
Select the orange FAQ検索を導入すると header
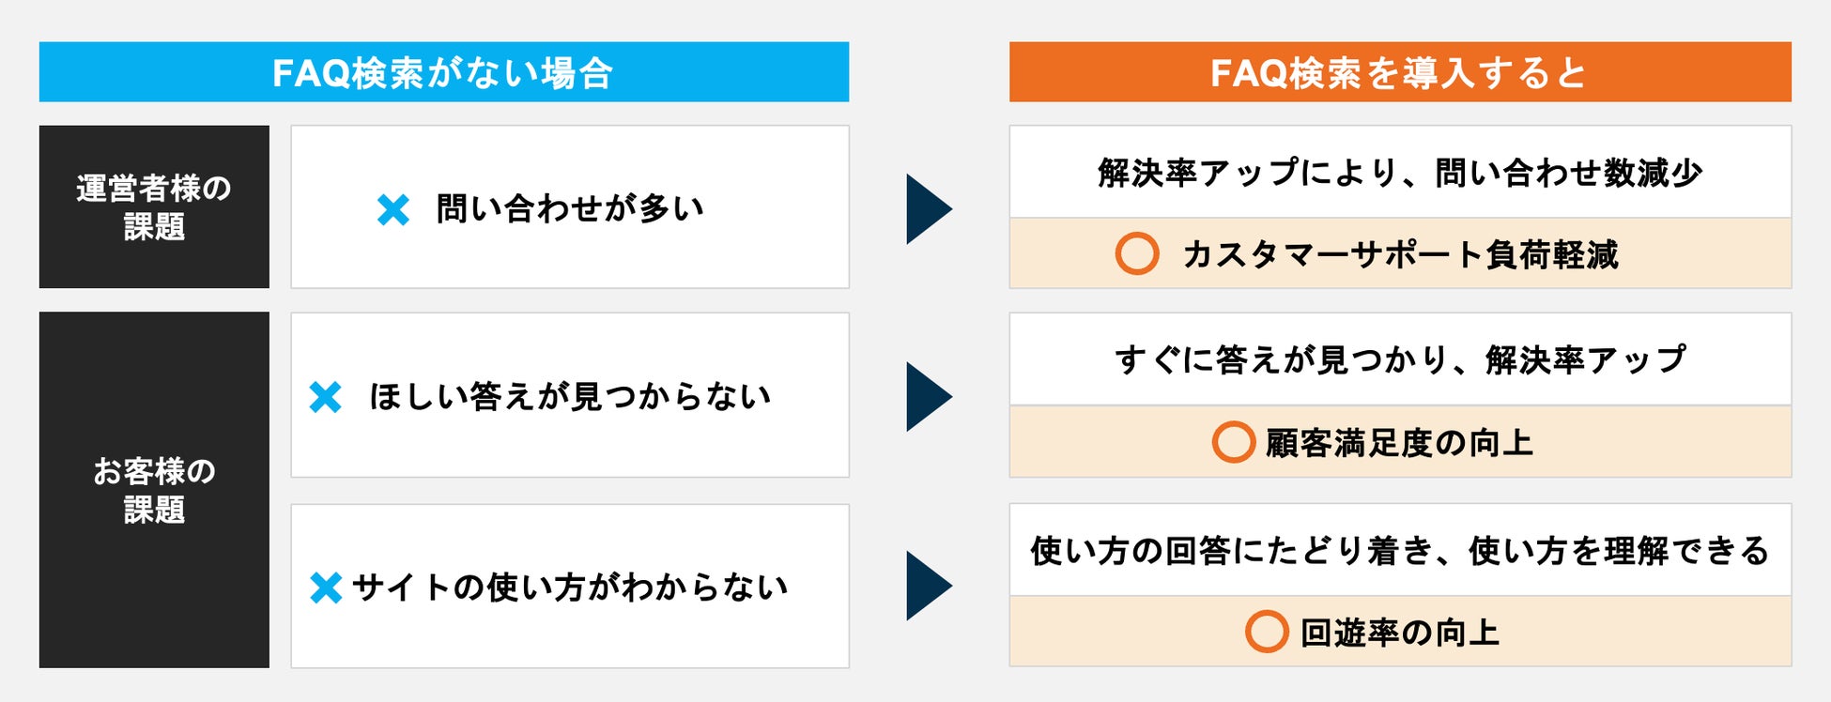[x=1399, y=72]
